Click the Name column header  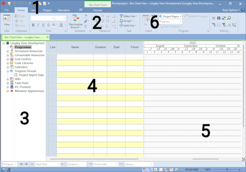pyautogui.click(x=75, y=47)
